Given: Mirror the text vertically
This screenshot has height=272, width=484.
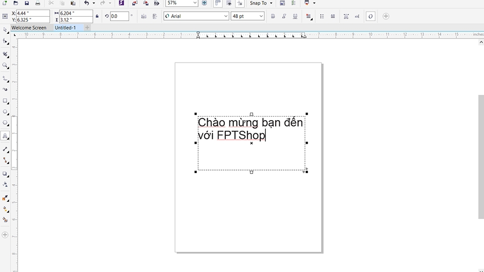Looking at the screenshot, I should [x=155, y=16].
